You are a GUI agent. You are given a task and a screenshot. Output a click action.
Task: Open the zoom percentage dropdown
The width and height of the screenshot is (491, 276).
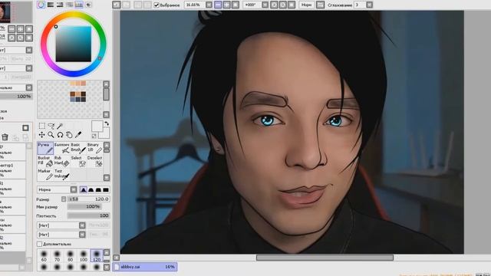coord(209,5)
